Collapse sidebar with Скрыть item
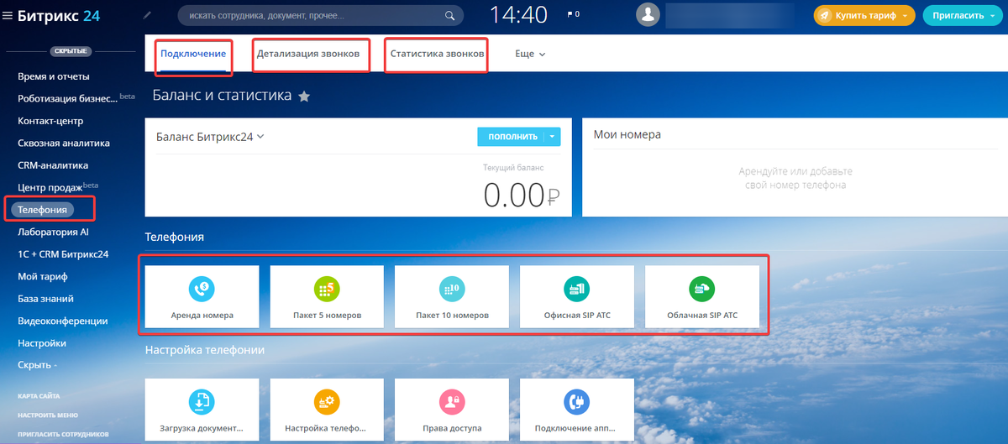This screenshot has width=1008, height=444. pos(38,365)
